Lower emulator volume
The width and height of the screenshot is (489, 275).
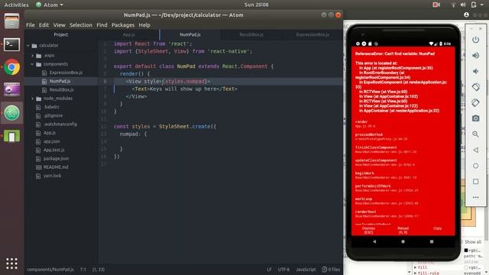(475, 71)
